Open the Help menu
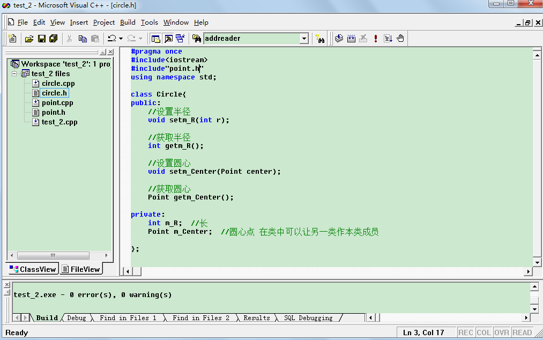The width and height of the screenshot is (543, 340). (x=201, y=23)
